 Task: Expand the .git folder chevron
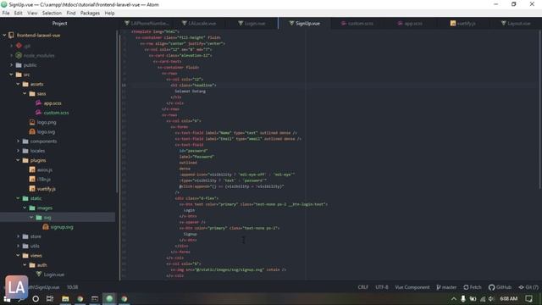(x=11, y=46)
